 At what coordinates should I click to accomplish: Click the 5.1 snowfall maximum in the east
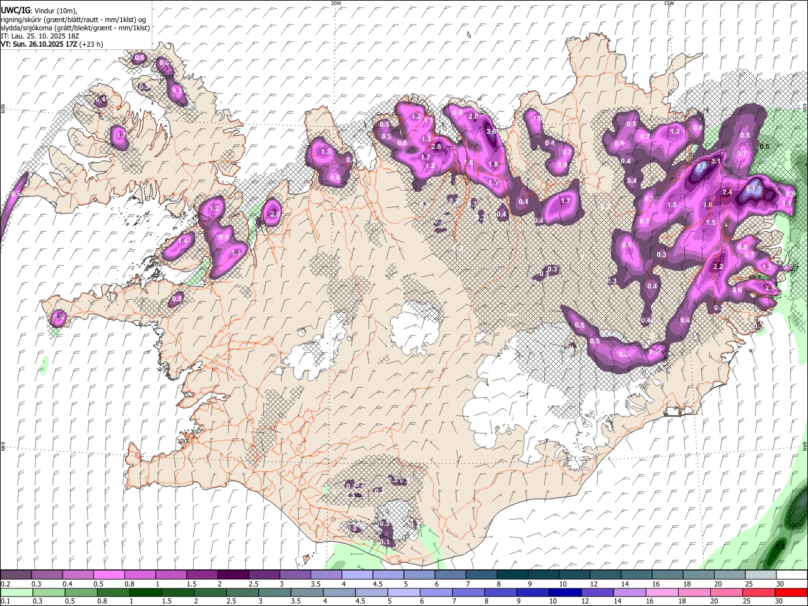pos(751,188)
